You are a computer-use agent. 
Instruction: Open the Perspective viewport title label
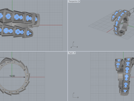[73, 1]
